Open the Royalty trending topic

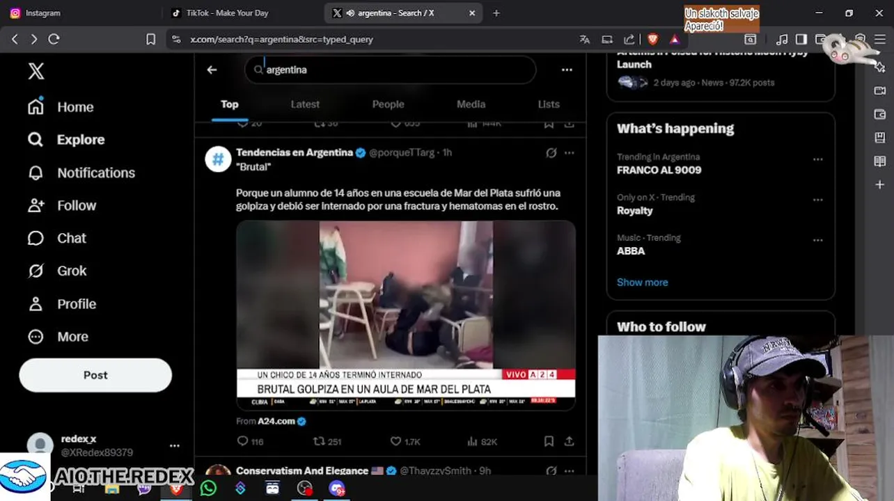634,210
